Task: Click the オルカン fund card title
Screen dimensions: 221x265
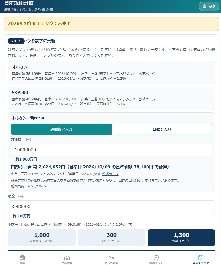Action: click(20, 67)
